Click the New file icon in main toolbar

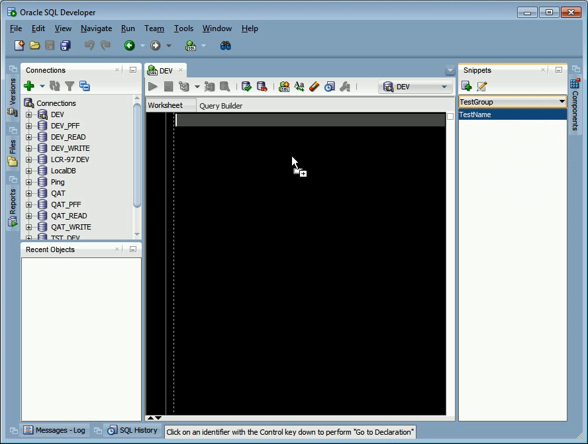[19, 46]
